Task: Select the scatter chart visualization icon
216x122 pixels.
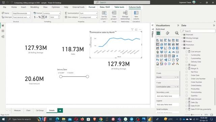Action: [x=165, y=48]
